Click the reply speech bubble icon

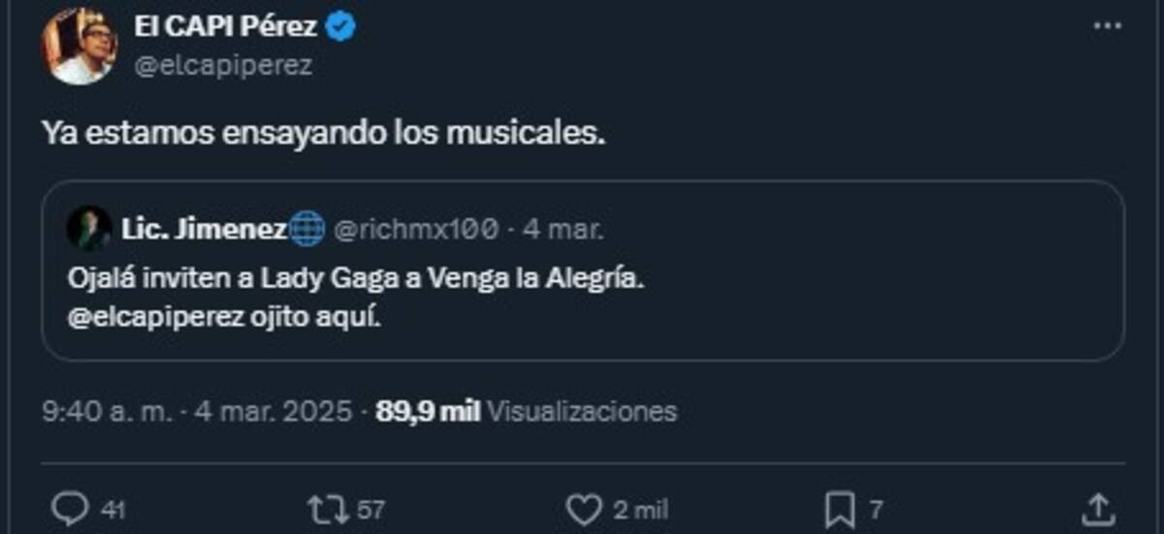tap(71, 508)
